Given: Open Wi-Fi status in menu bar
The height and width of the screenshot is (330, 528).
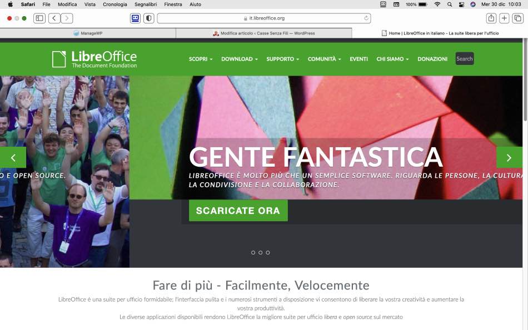Looking at the screenshot, I should 437,4.
